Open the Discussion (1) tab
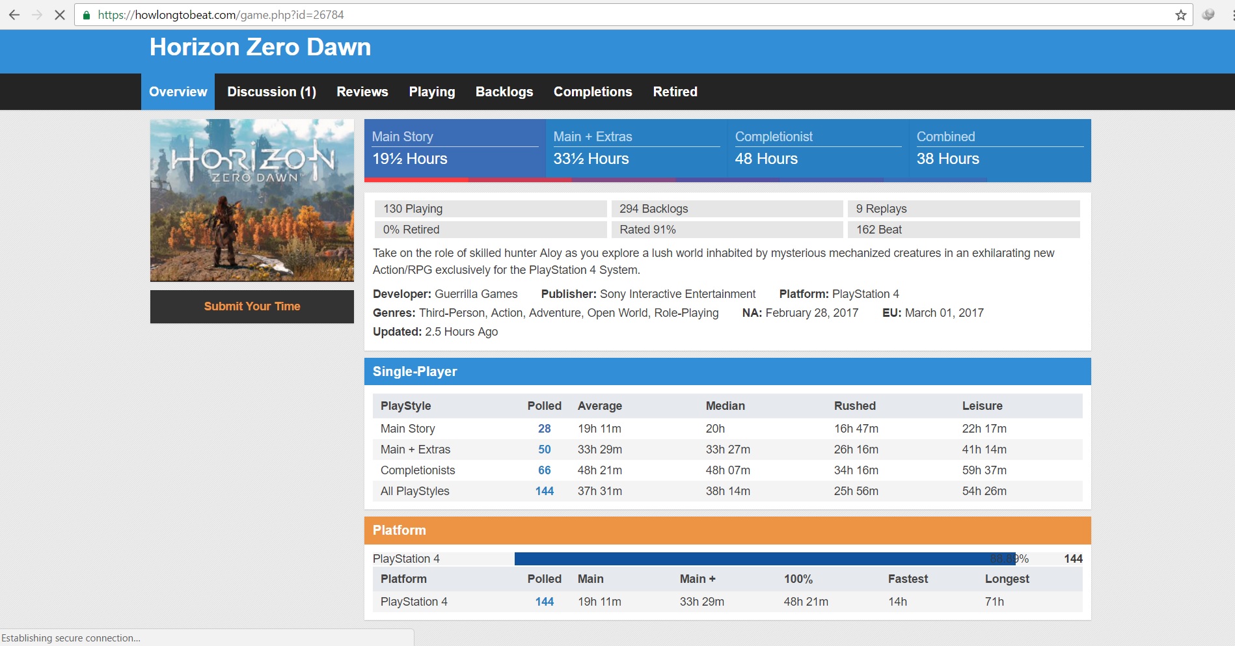 (271, 92)
